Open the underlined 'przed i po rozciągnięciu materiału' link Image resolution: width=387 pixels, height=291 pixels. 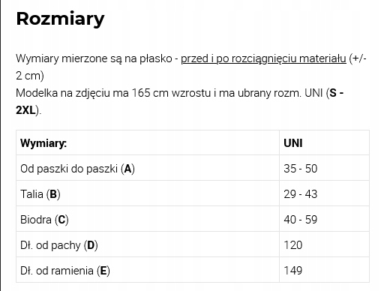coord(263,58)
